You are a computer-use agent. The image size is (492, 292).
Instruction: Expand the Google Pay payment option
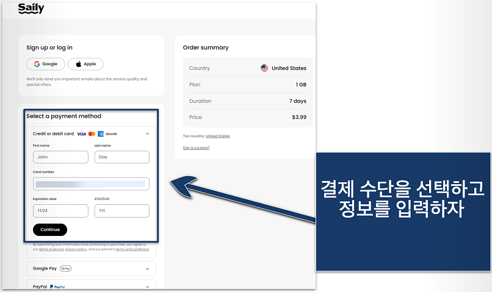(147, 268)
